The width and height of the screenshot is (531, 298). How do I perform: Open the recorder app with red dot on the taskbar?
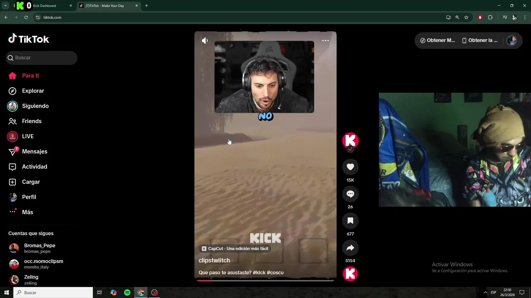pos(154,293)
